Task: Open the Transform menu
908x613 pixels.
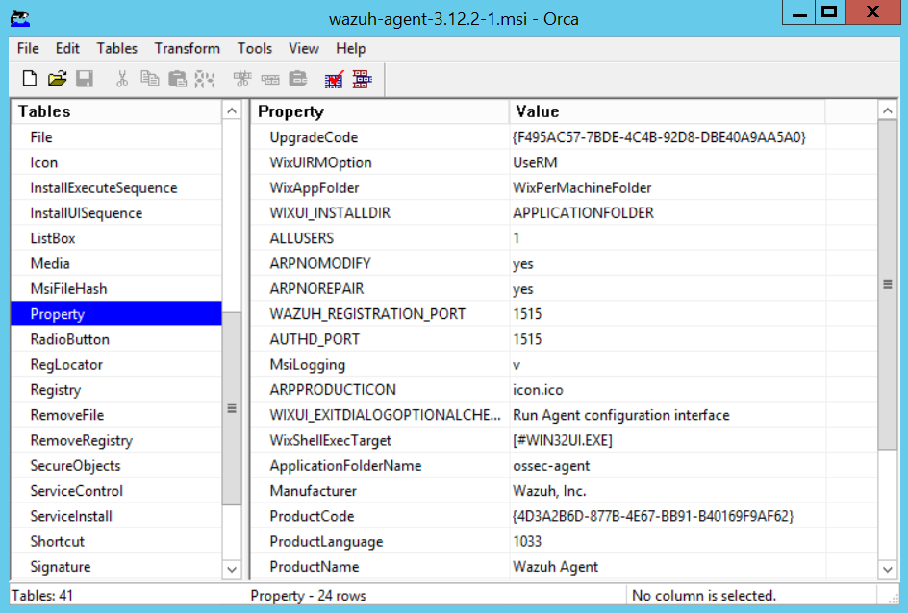Action: (187, 49)
